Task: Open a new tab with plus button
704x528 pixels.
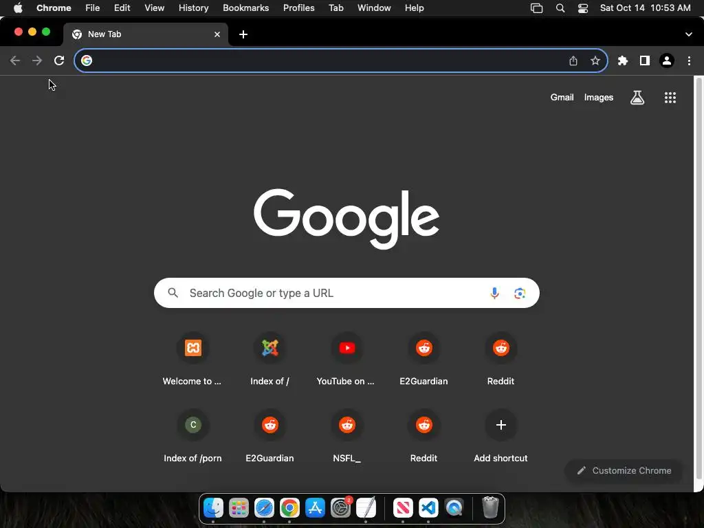Action: pyautogui.click(x=243, y=34)
